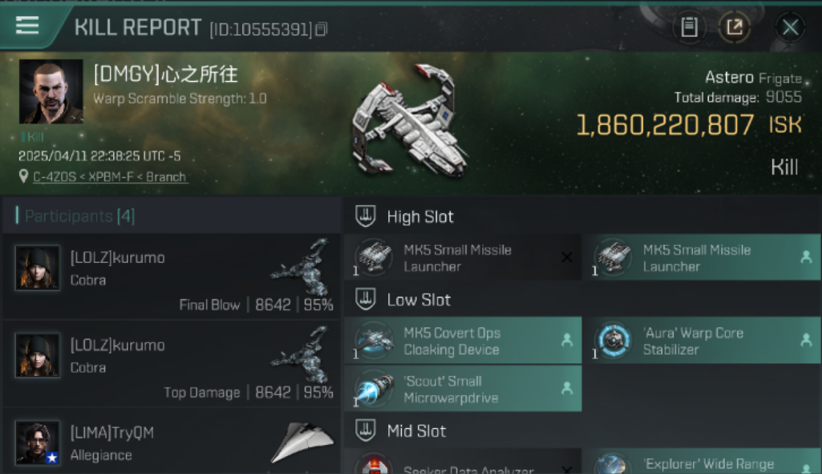Select the kurumo Final Blow participant
This screenshot has width=822, height=474.
tap(171, 276)
